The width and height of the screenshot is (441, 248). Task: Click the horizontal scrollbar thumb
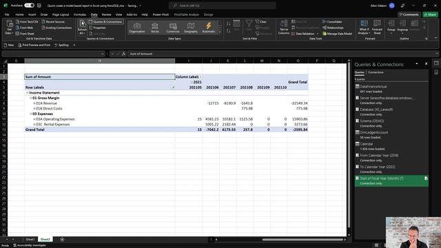tap(302, 240)
